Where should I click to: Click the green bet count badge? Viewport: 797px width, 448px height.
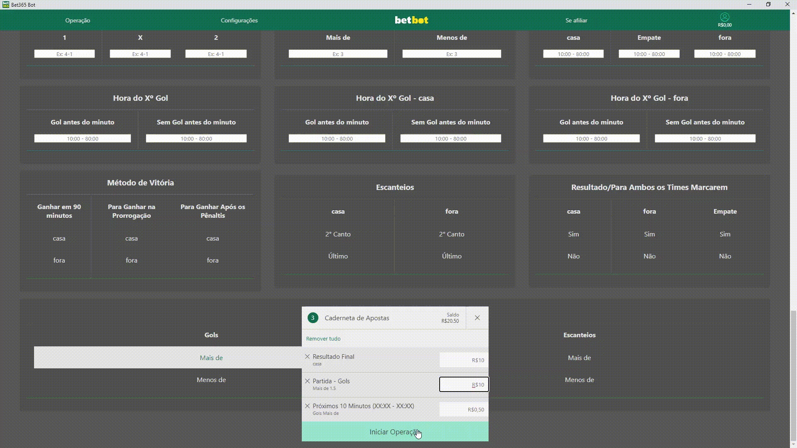tap(313, 318)
